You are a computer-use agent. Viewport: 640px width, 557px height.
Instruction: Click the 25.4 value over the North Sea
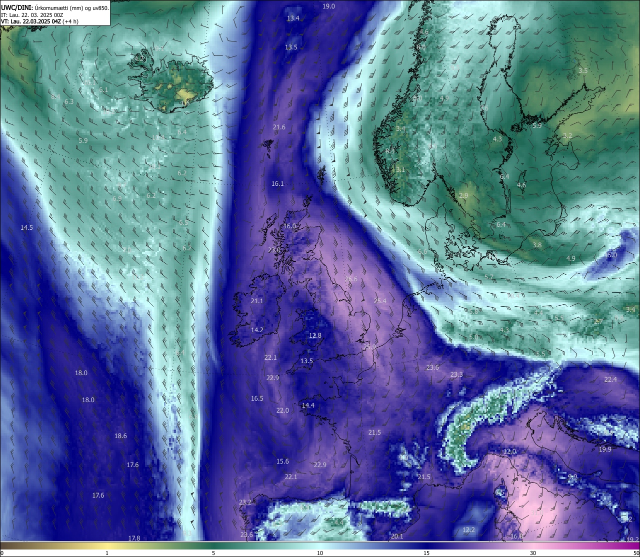380,301
